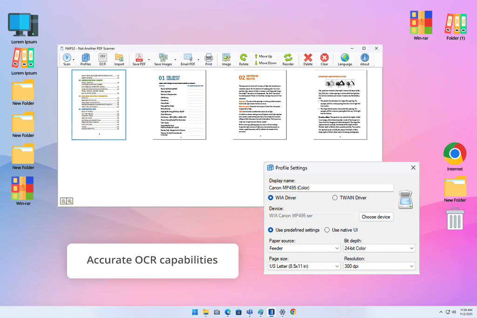Screen dimensions: 477x318
Task: Click the Device text field
Action: click(312, 216)
